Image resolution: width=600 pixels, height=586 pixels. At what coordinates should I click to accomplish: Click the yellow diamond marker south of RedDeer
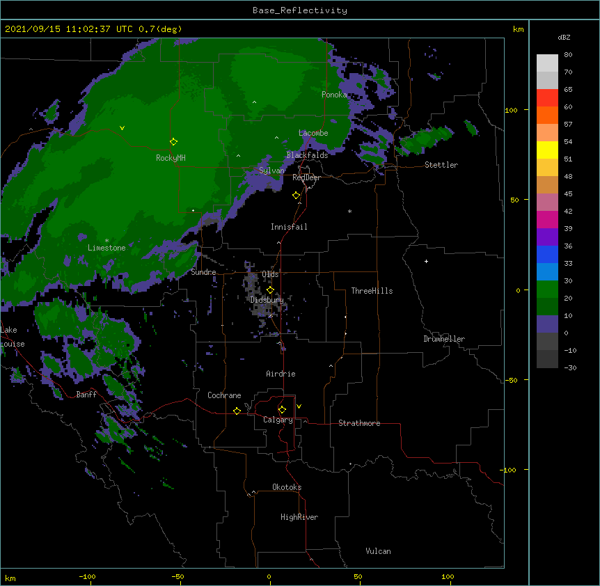(297, 196)
